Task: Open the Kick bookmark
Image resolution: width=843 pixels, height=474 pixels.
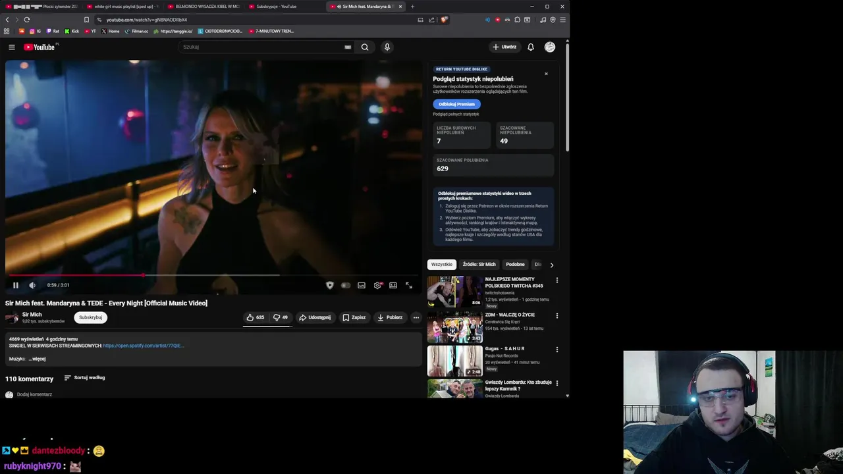Action: (72, 31)
